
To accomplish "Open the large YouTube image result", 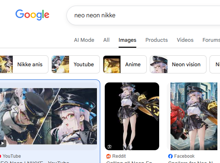I will [48, 116].
